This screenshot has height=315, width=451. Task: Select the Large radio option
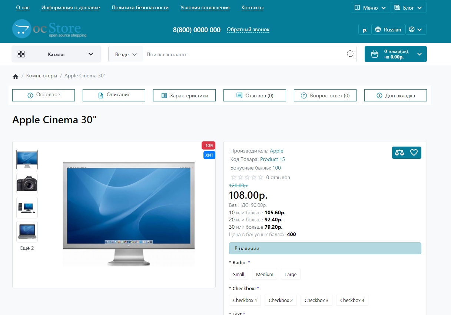(291, 274)
